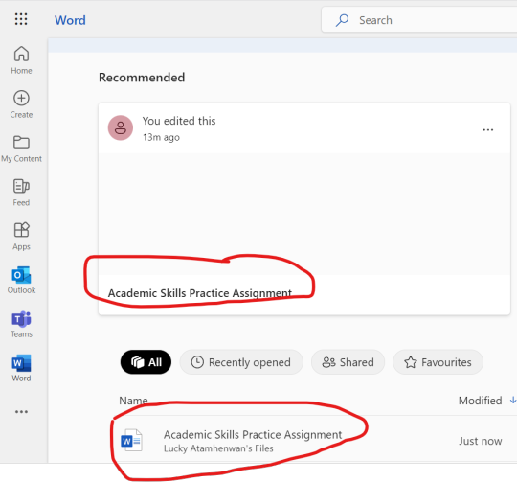Open the recommended document preview thumbnail
This screenshot has width=517, height=482.
[304, 214]
